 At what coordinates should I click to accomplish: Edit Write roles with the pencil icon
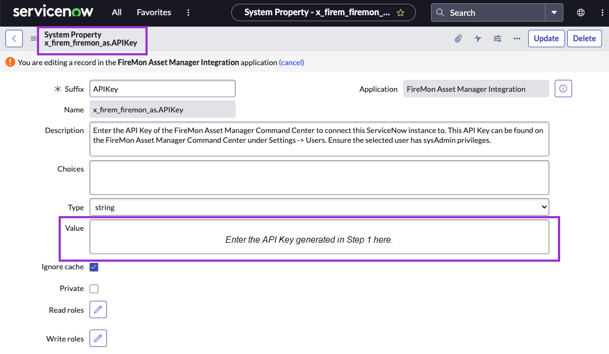98,338
